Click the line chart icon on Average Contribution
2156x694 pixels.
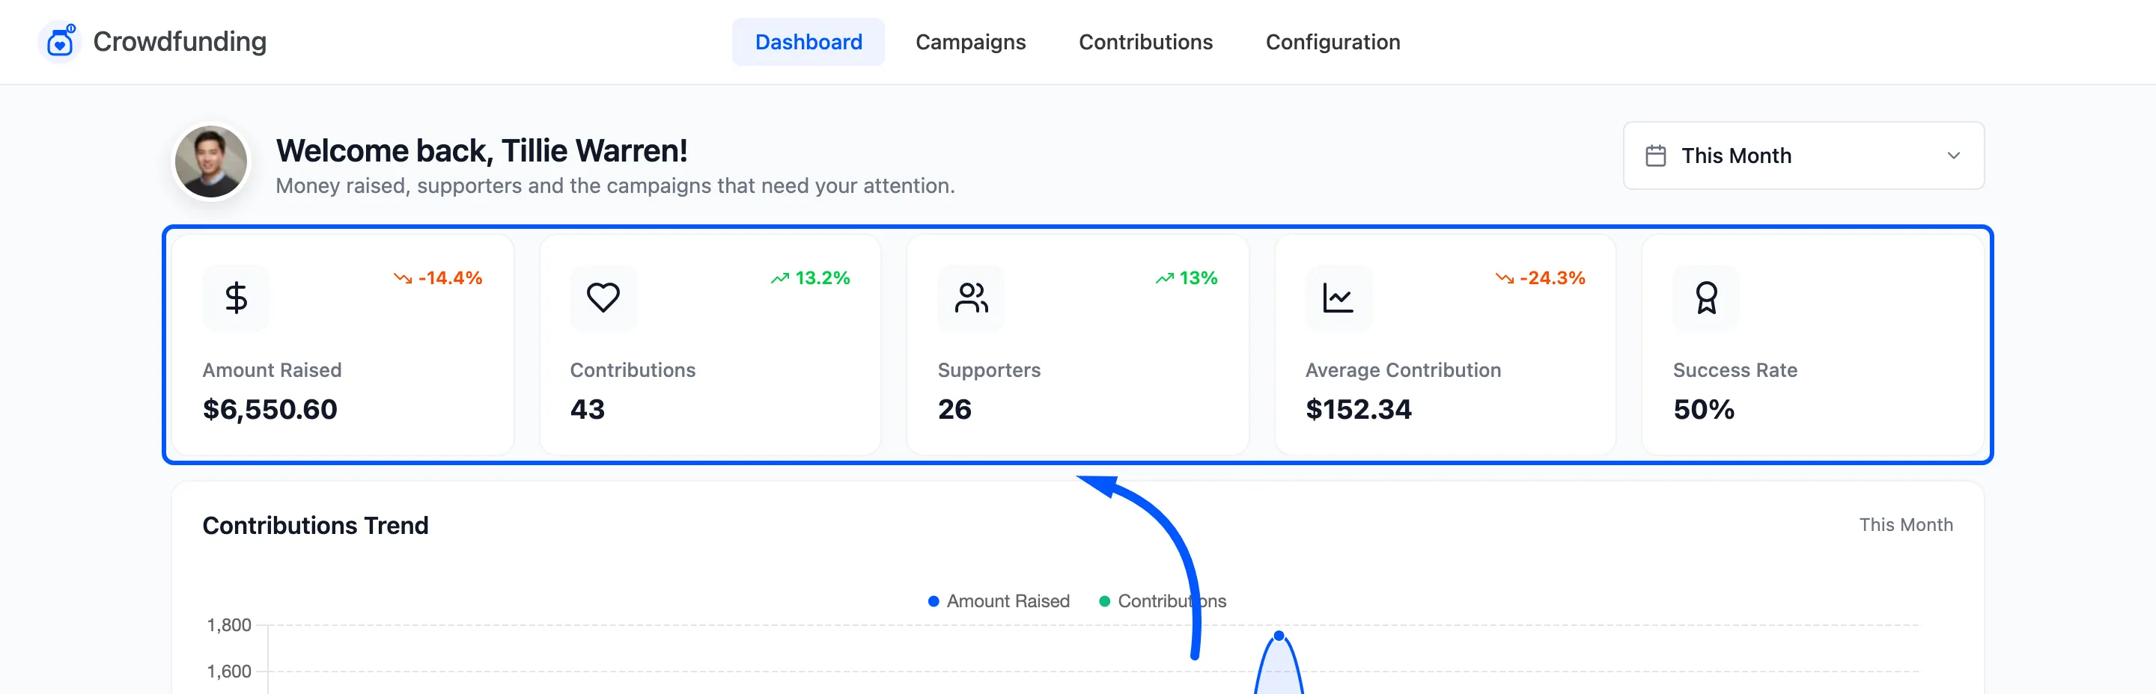[x=1339, y=298]
